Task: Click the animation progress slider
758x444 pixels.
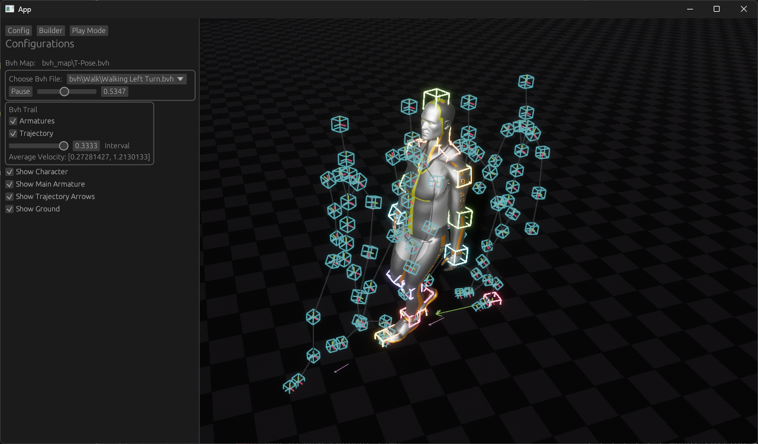Action: click(x=67, y=92)
